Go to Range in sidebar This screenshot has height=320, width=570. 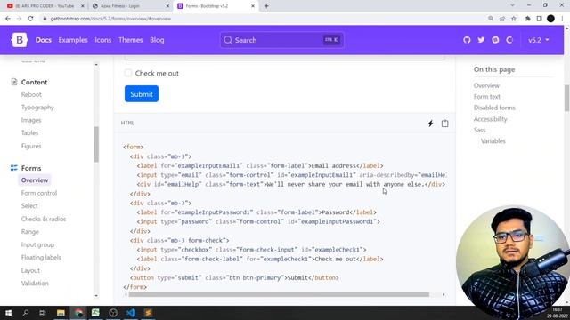tap(29, 231)
